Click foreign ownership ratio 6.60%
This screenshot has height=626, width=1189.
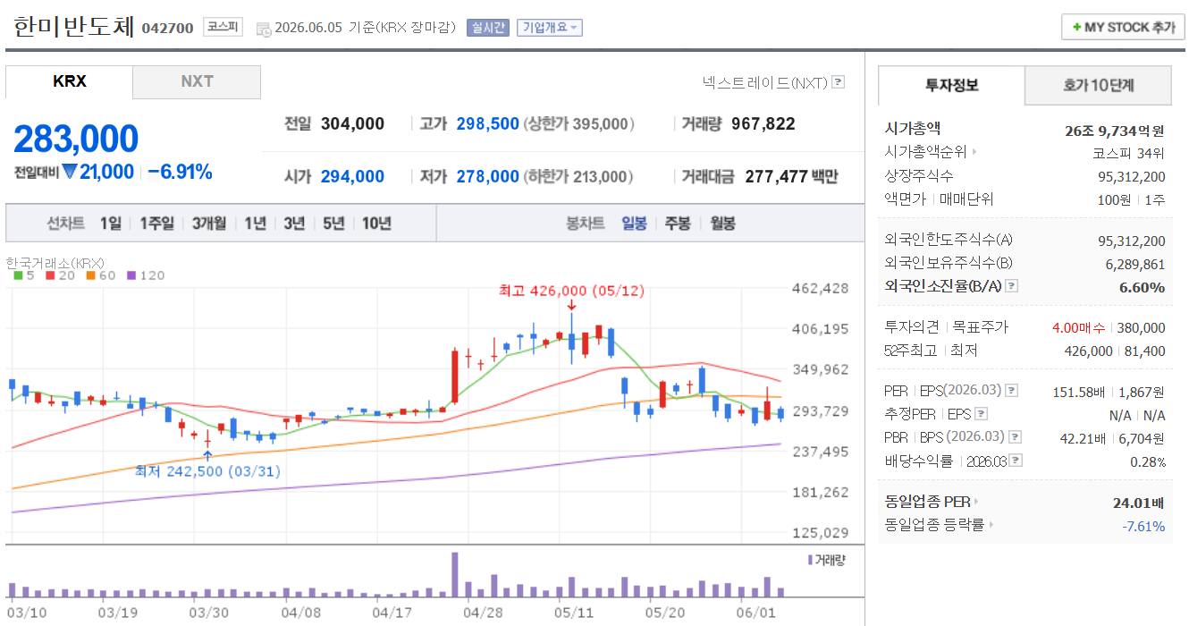(x=1142, y=287)
